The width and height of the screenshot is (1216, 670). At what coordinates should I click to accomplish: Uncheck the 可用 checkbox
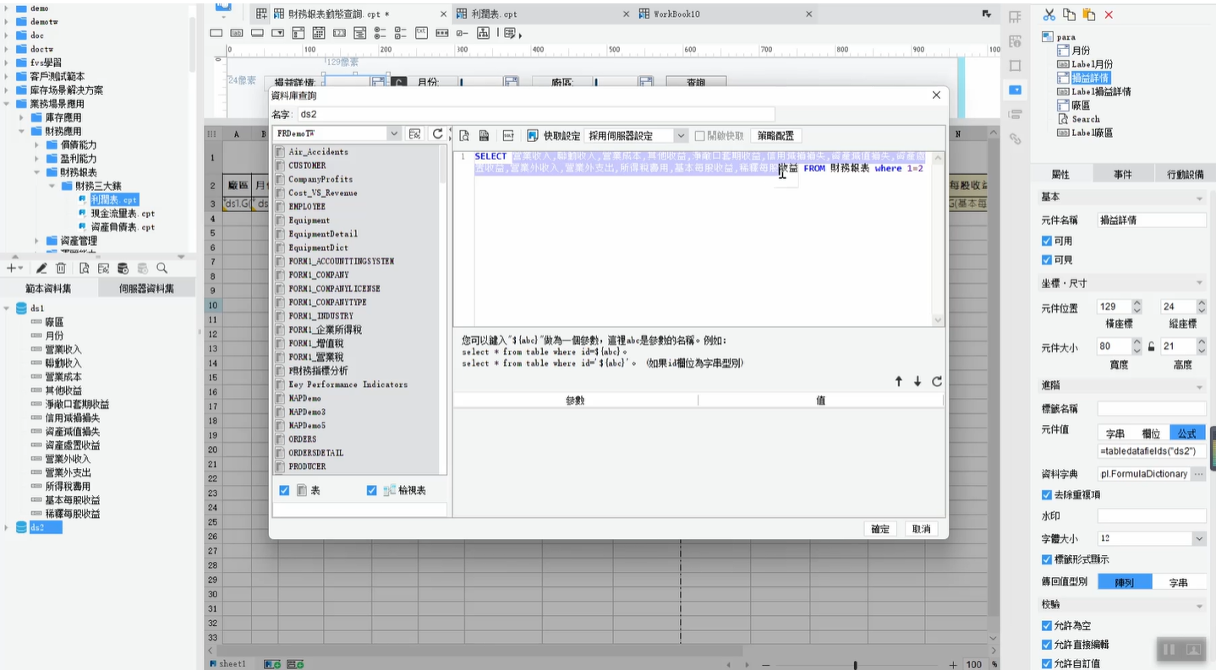click(x=1047, y=241)
